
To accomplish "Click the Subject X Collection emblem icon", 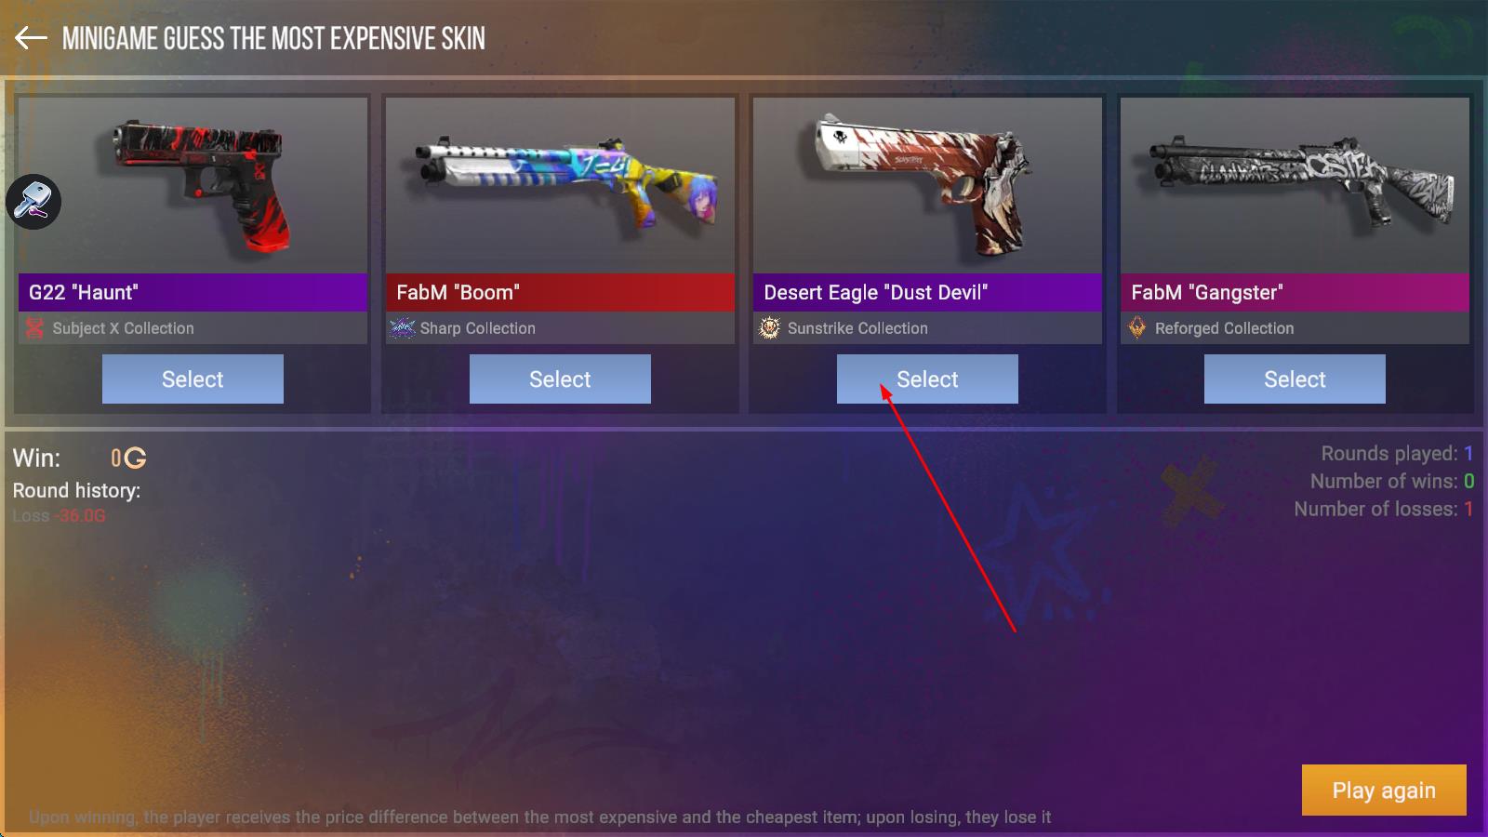I will [x=34, y=328].
